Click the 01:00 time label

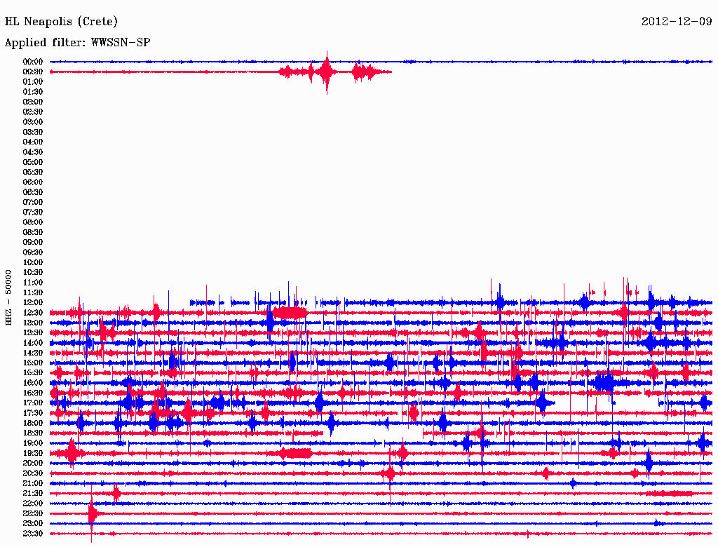coord(33,81)
